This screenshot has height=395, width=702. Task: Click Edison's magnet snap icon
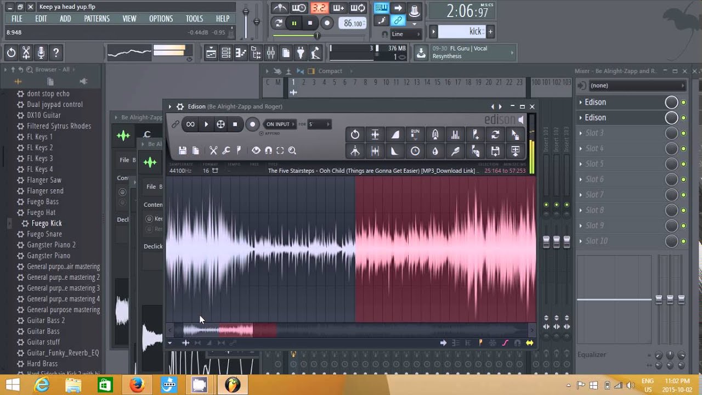(268, 150)
